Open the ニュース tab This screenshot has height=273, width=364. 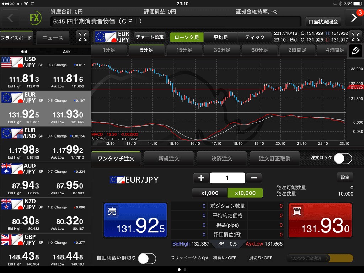click(x=53, y=38)
